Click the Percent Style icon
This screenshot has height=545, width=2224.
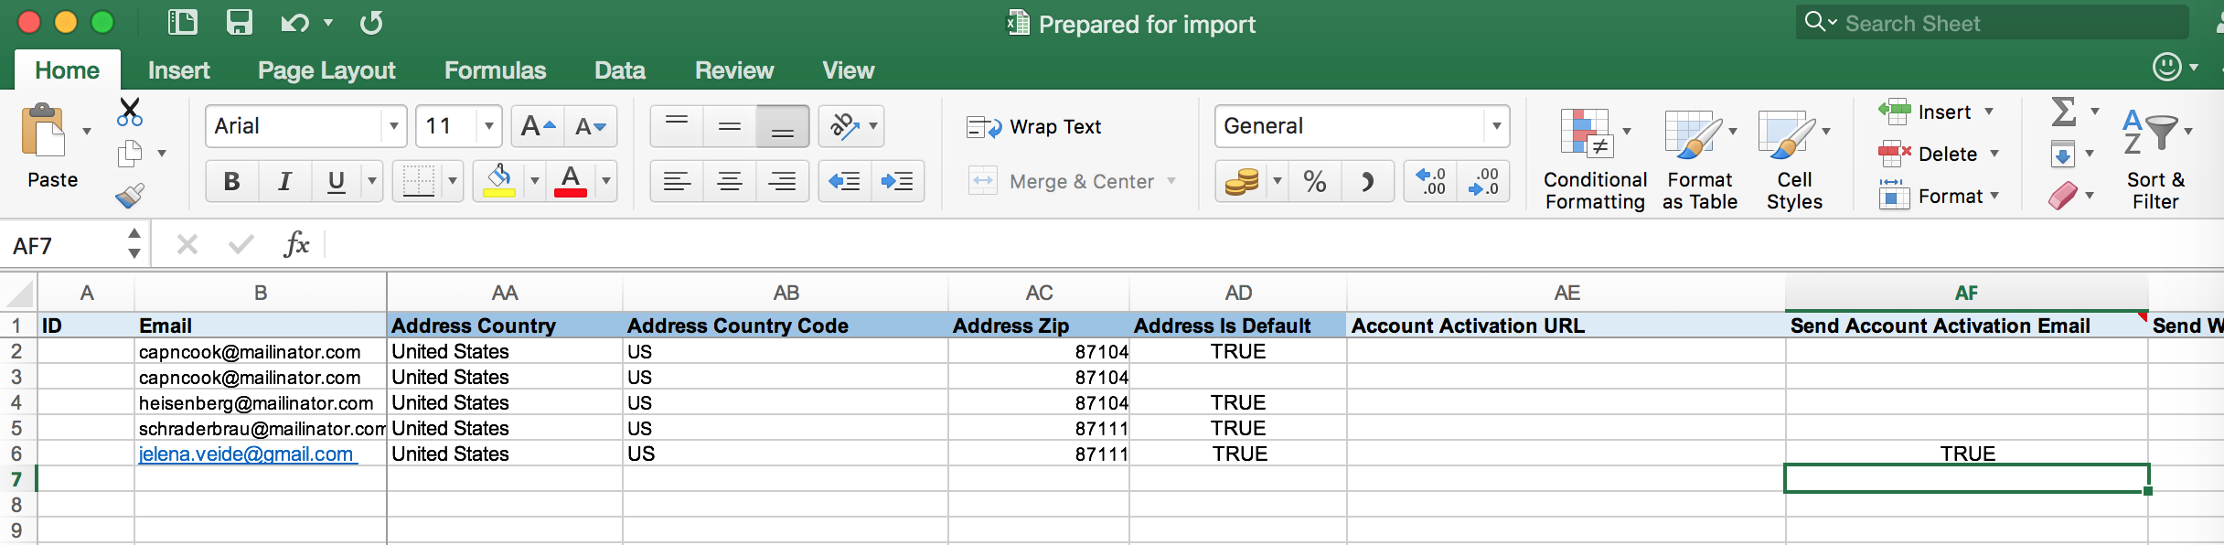[1314, 181]
